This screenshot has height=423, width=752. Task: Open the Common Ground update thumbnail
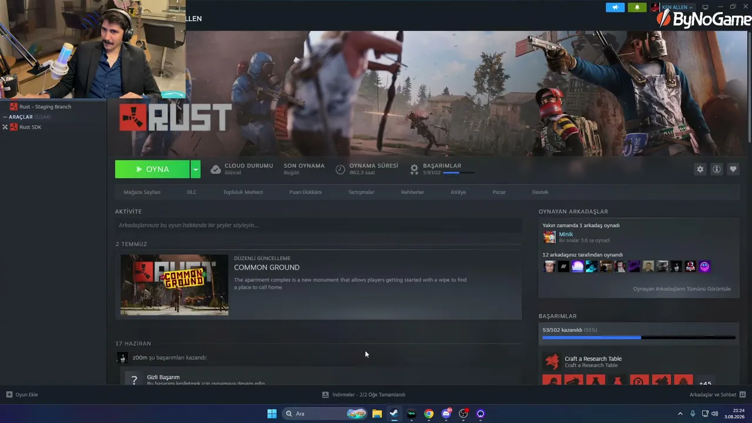[x=174, y=285]
